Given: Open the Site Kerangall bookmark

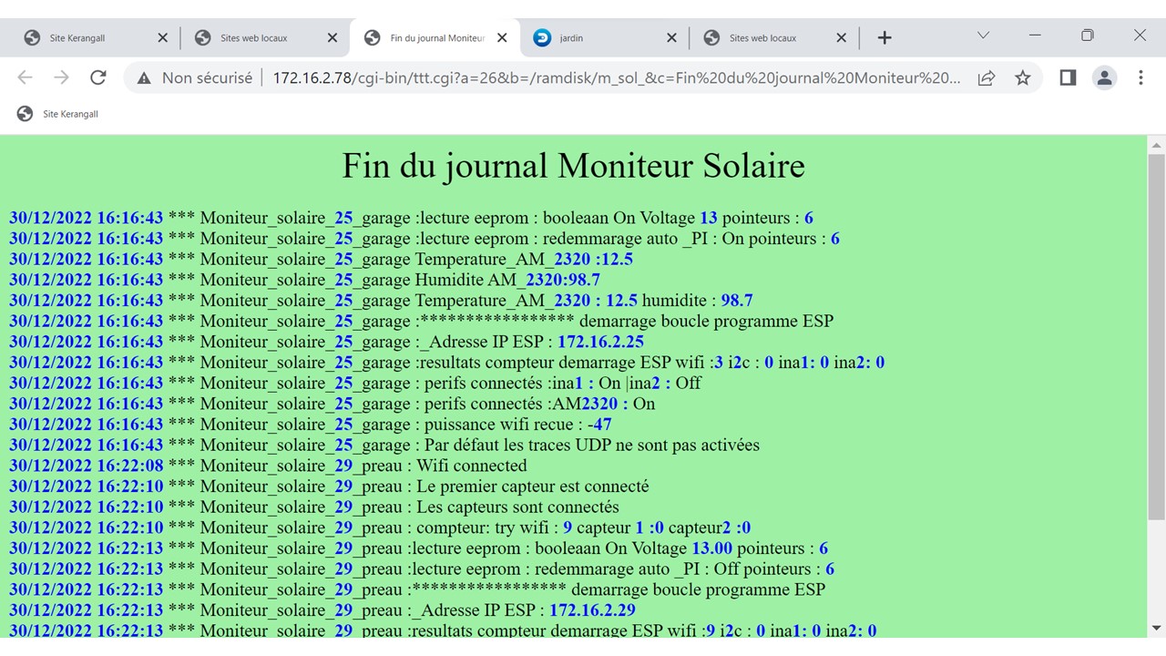Looking at the screenshot, I should click(57, 114).
